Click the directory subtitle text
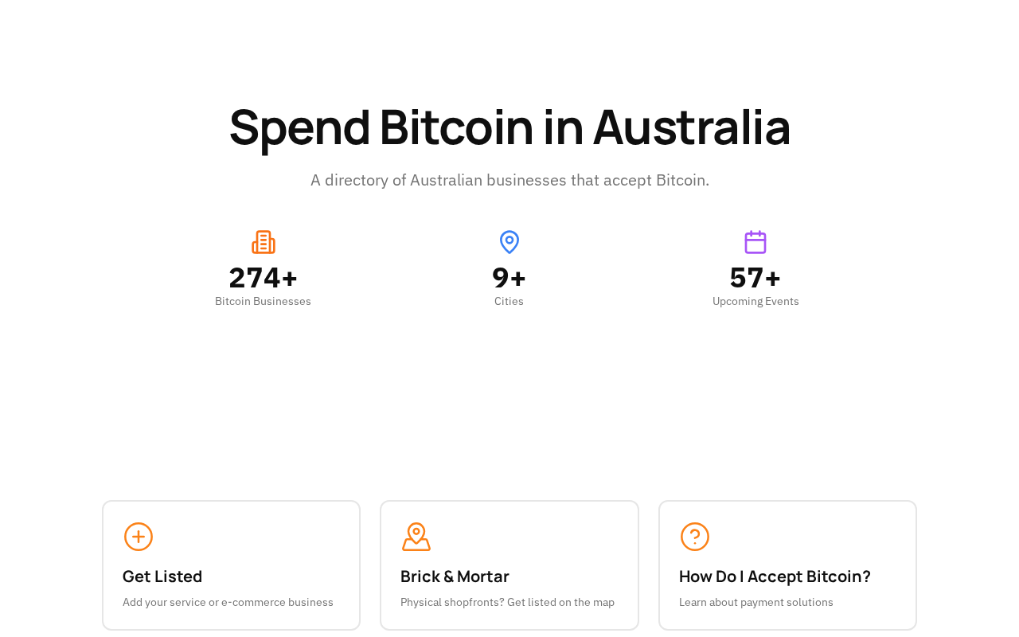 (509, 180)
